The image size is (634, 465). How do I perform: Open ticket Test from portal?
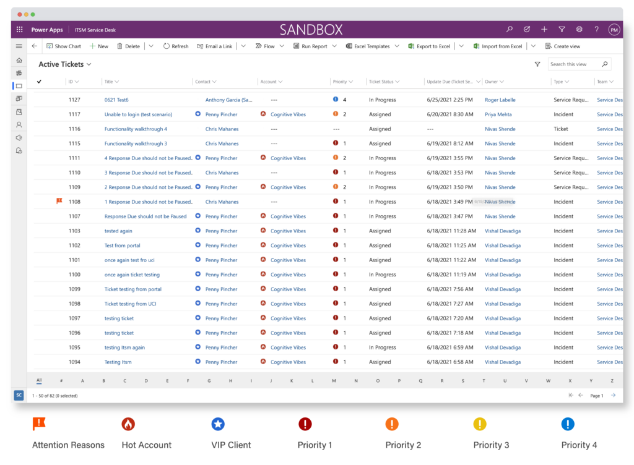click(x=122, y=245)
